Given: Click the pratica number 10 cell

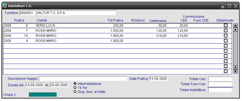Looking at the screenshot, I should click(26, 36).
